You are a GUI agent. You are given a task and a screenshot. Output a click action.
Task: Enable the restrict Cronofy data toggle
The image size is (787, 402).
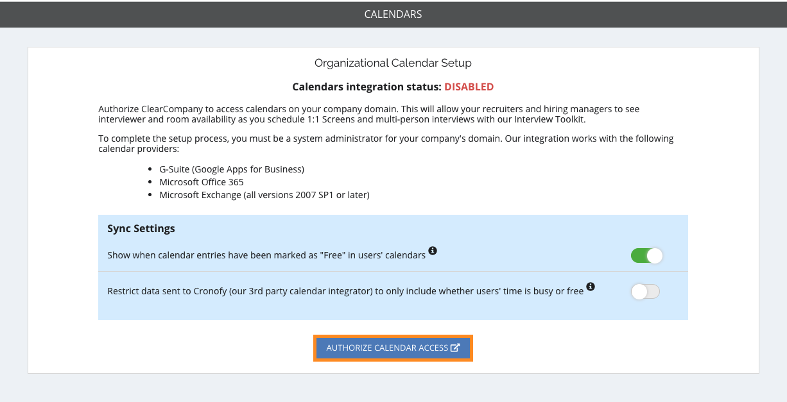pyautogui.click(x=646, y=292)
